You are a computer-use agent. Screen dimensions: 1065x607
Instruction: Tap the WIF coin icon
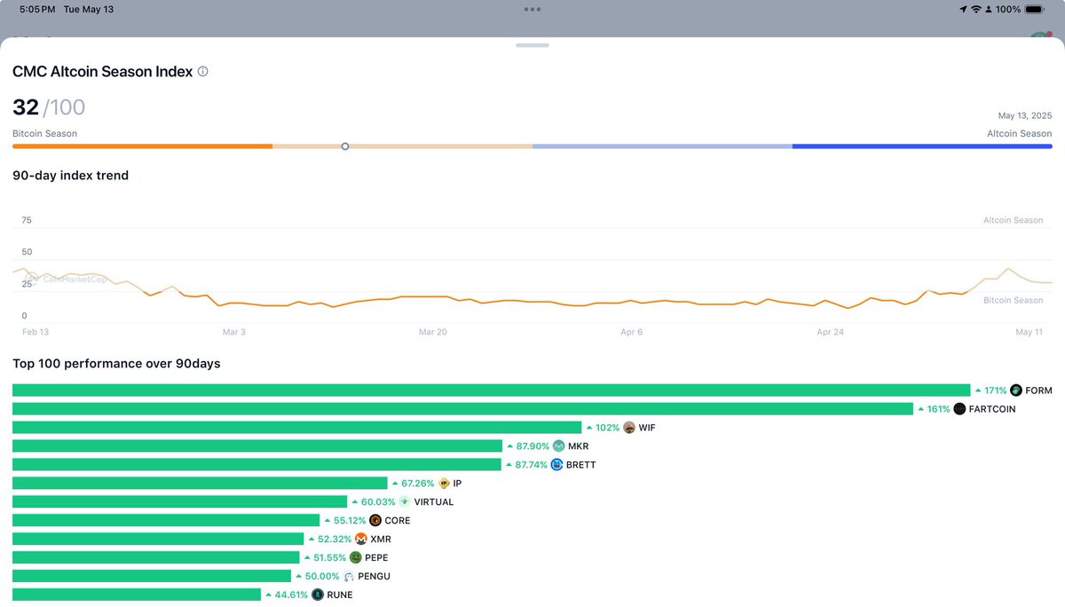629,428
